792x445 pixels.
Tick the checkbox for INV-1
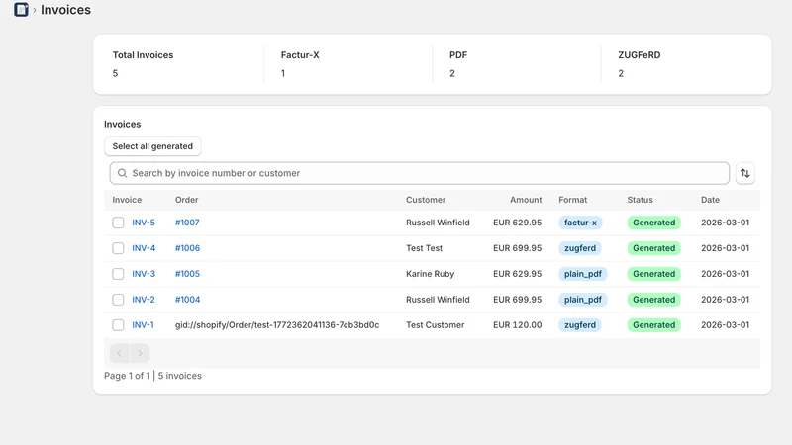click(118, 325)
